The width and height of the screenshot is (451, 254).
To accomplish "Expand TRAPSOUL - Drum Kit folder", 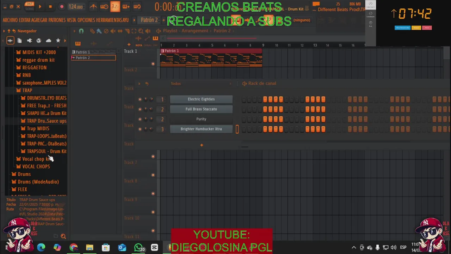I will pyautogui.click(x=43, y=151).
